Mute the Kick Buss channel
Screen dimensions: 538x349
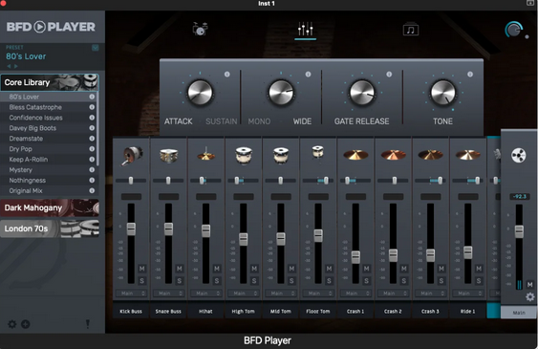click(x=141, y=269)
